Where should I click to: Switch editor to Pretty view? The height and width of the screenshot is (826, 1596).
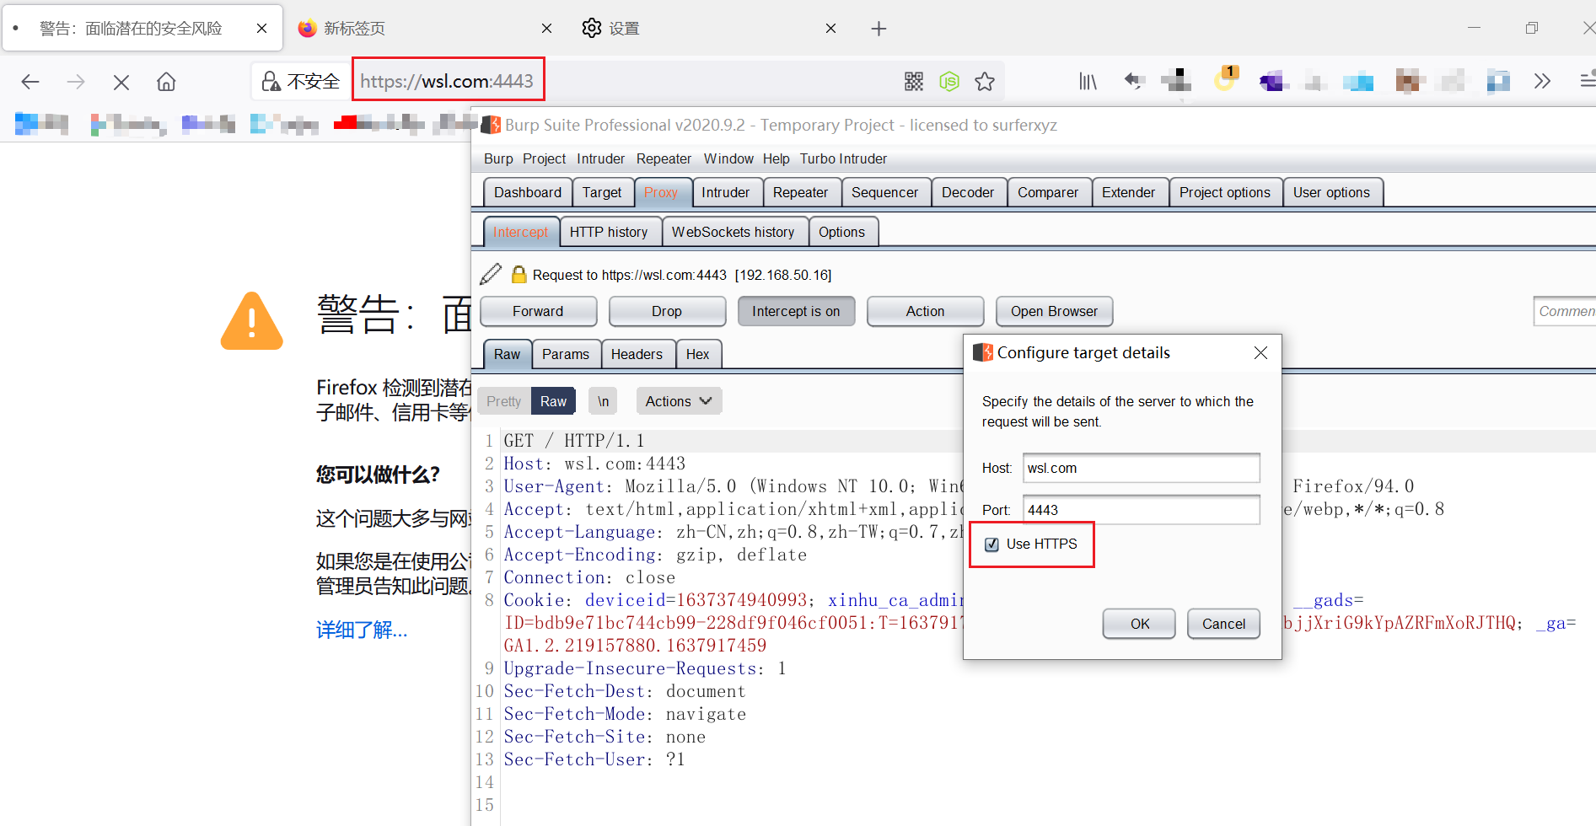click(x=503, y=401)
